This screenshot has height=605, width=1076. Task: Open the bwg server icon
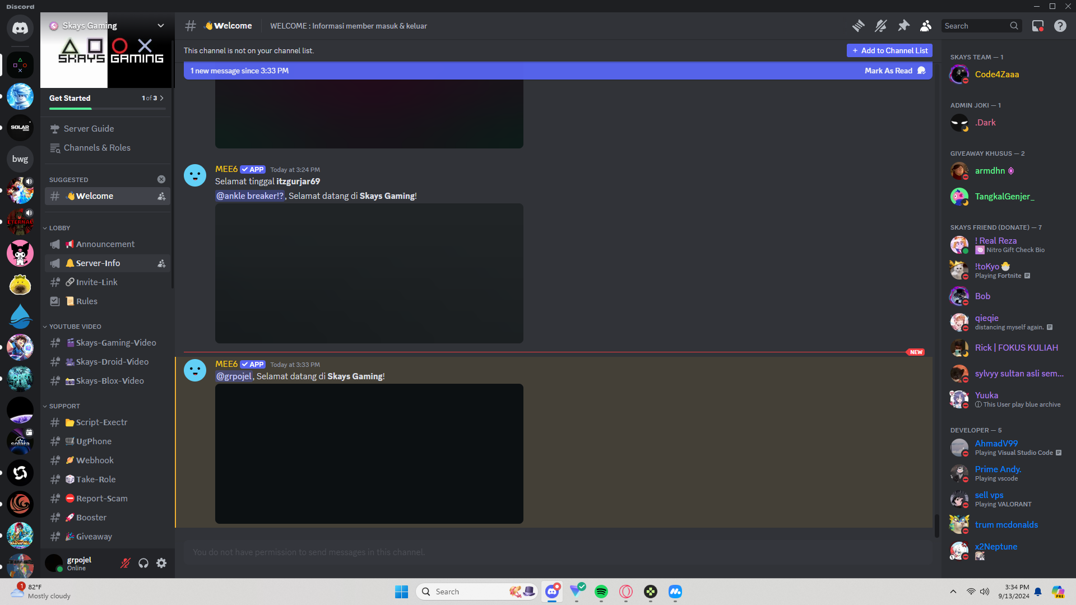point(20,159)
